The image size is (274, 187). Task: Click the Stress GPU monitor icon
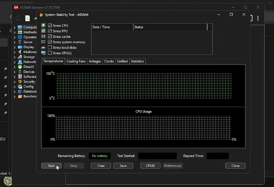[x=43, y=53]
